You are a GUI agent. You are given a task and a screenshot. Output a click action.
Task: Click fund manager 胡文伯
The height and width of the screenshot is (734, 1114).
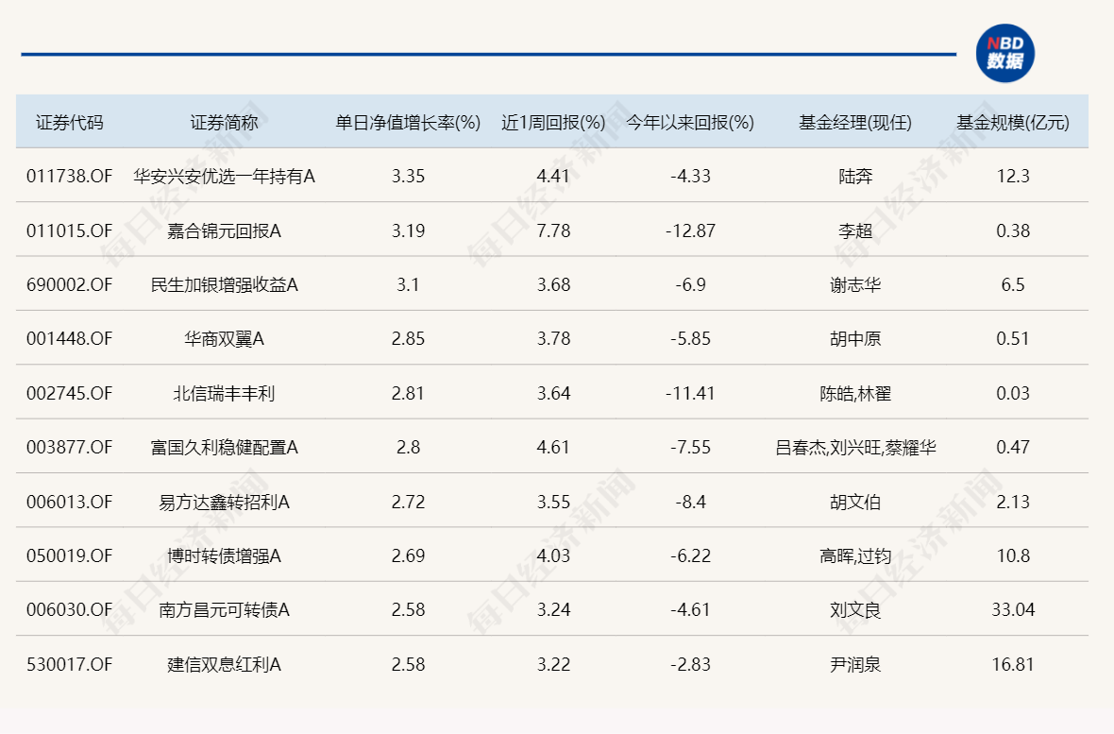coord(855,503)
